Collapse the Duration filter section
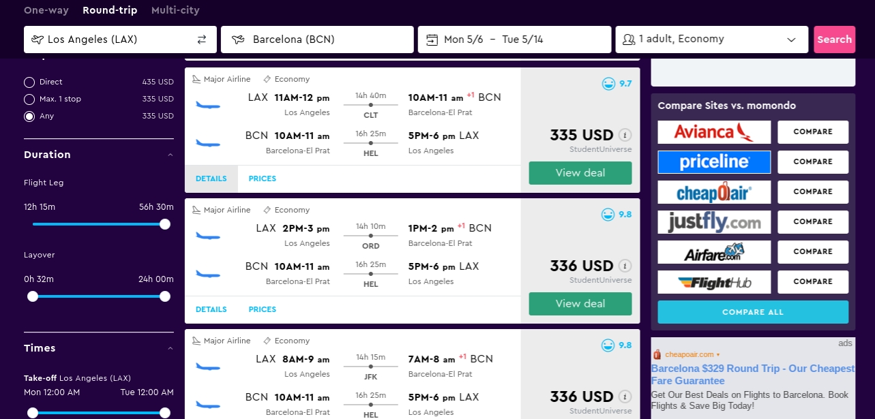Viewport: 875px width, 419px height. point(170,155)
